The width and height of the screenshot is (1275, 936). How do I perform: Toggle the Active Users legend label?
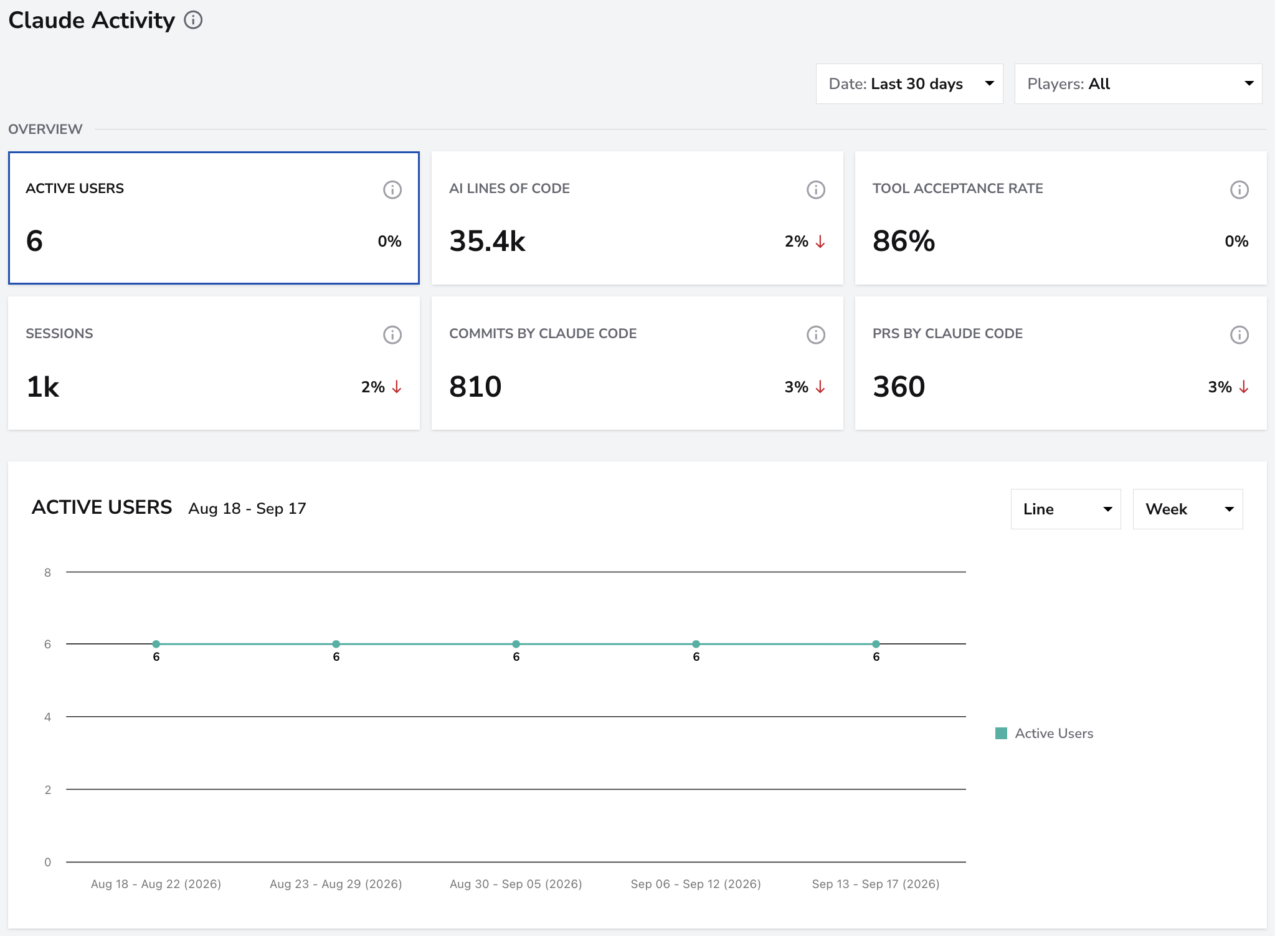click(1054, 733)
